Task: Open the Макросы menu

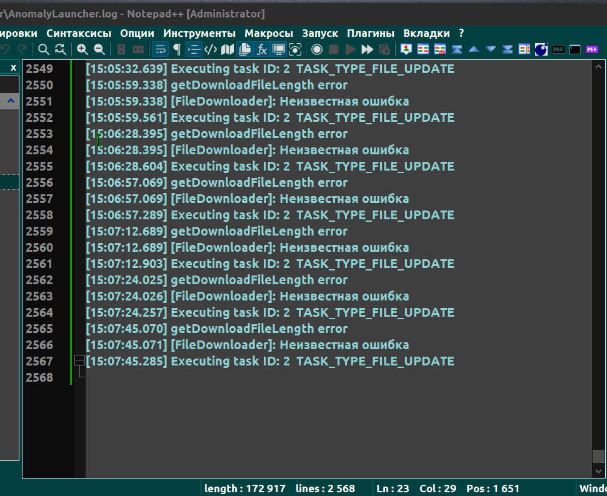Action: [269, 33]
